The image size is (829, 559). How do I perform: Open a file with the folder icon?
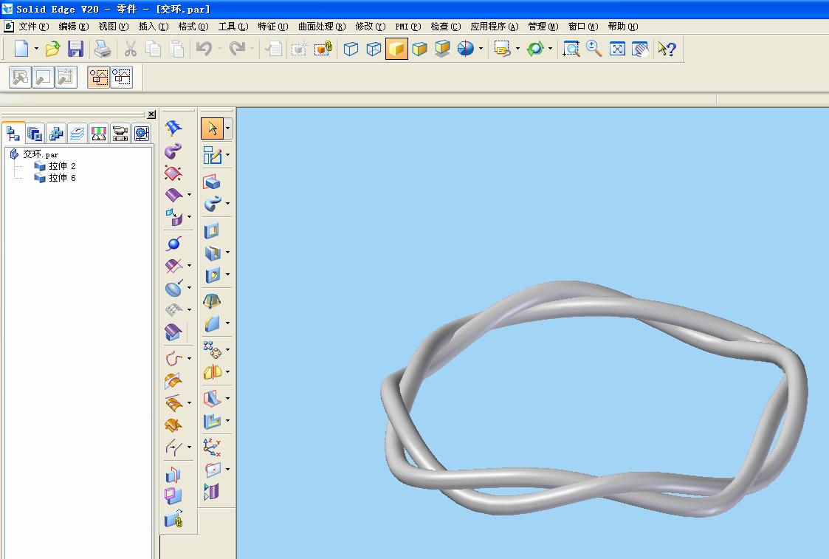tap(52, 49)
